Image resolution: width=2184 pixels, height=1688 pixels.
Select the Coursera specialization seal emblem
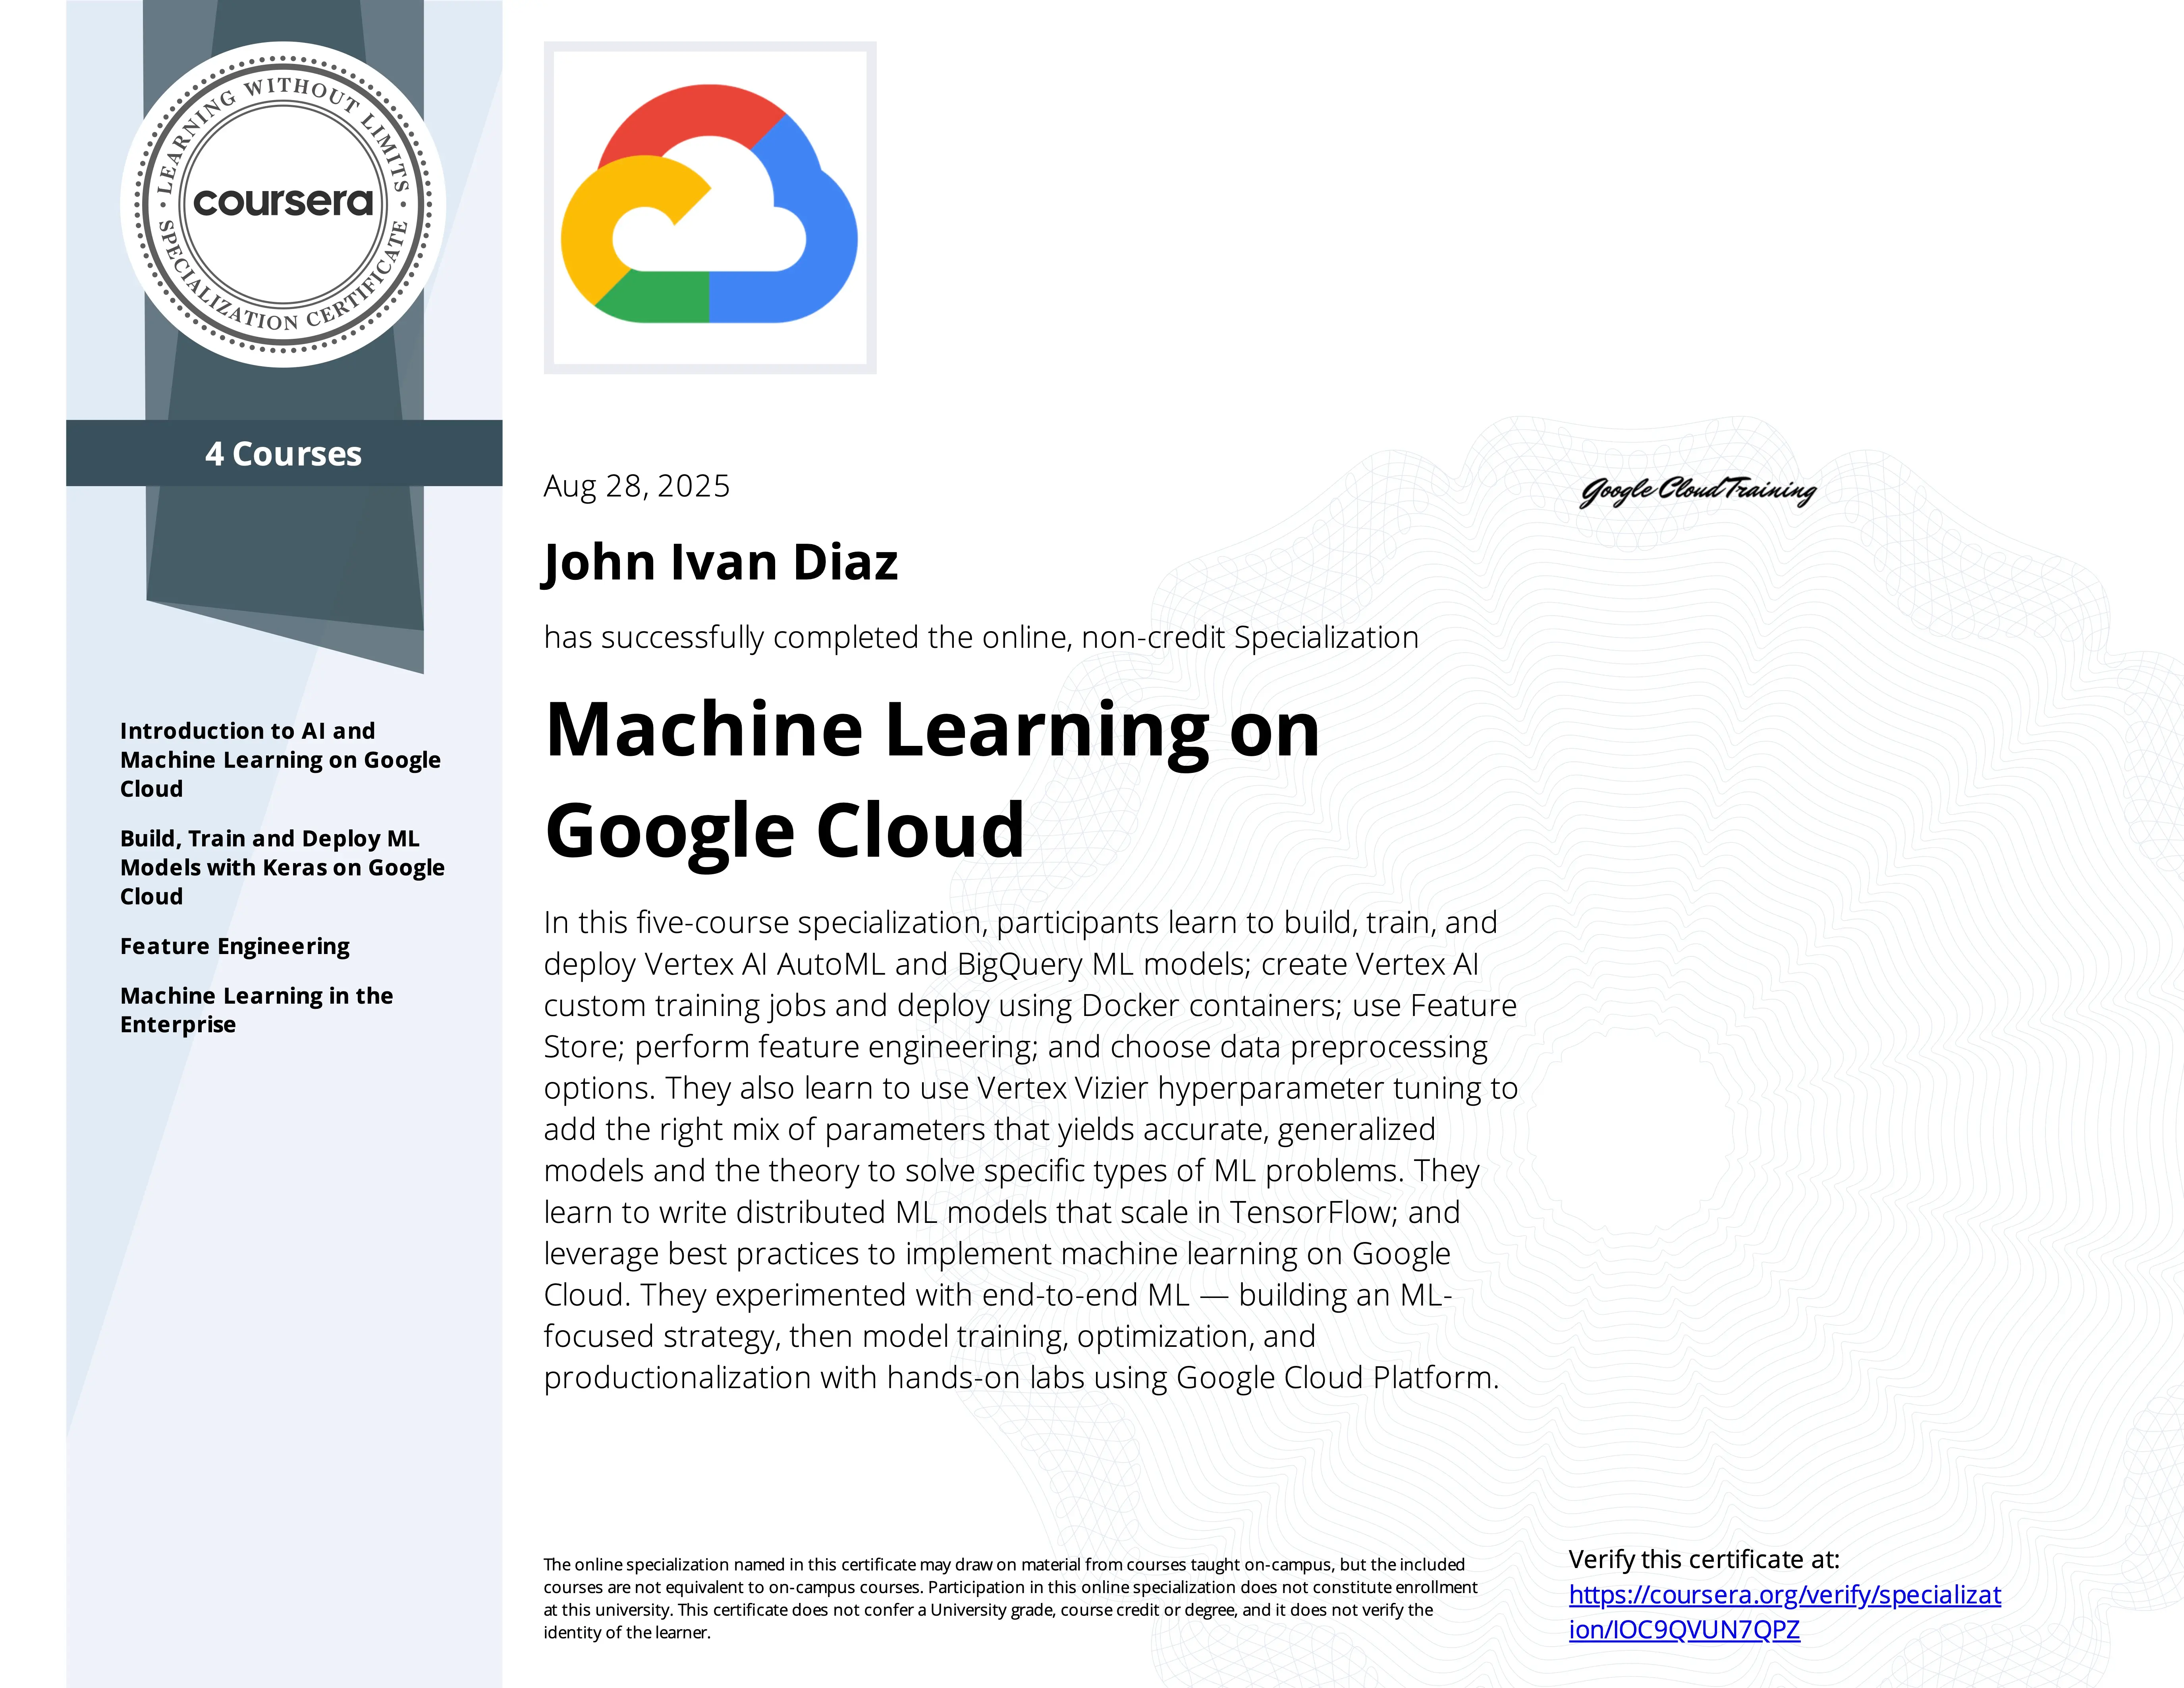pos(283,202)
